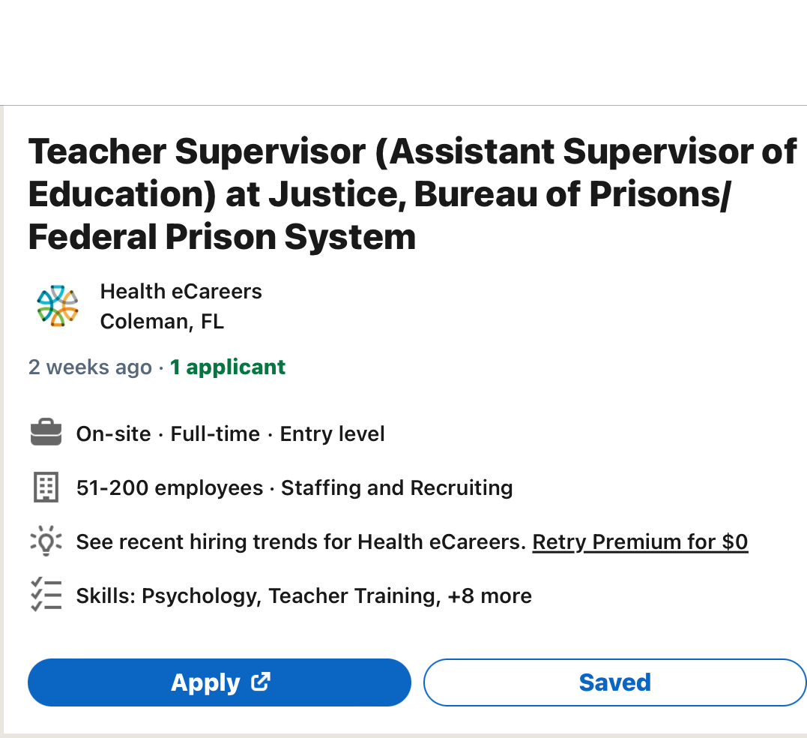Open the Health eCareers company name link

(x=181, y=291)
